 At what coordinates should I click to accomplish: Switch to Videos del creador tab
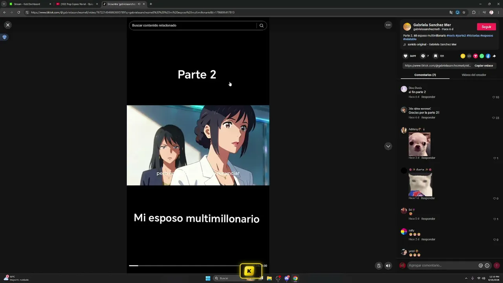[x=474, y=75]
